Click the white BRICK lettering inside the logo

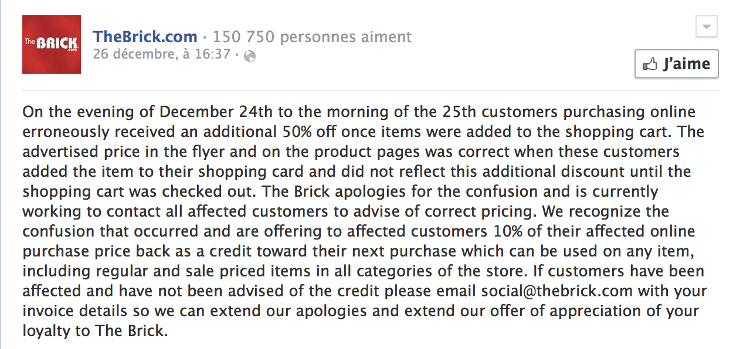(56, 44)
